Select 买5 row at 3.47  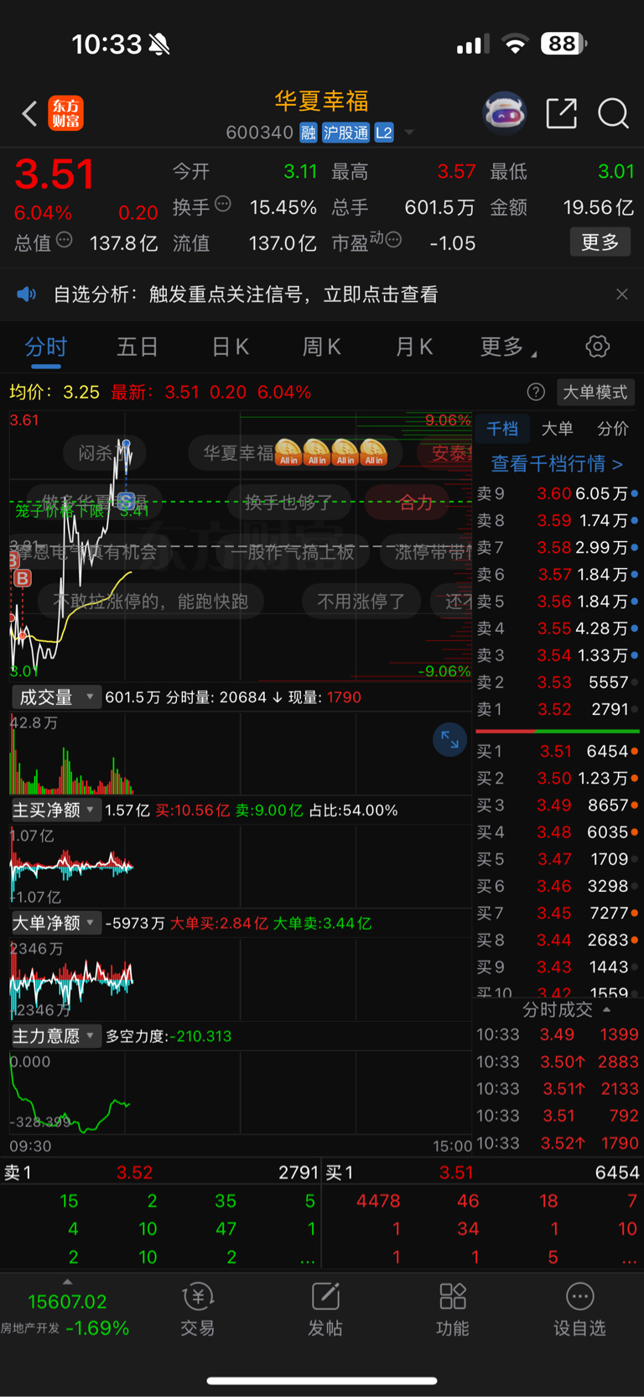pyautogui.click(x=558, y=859)
